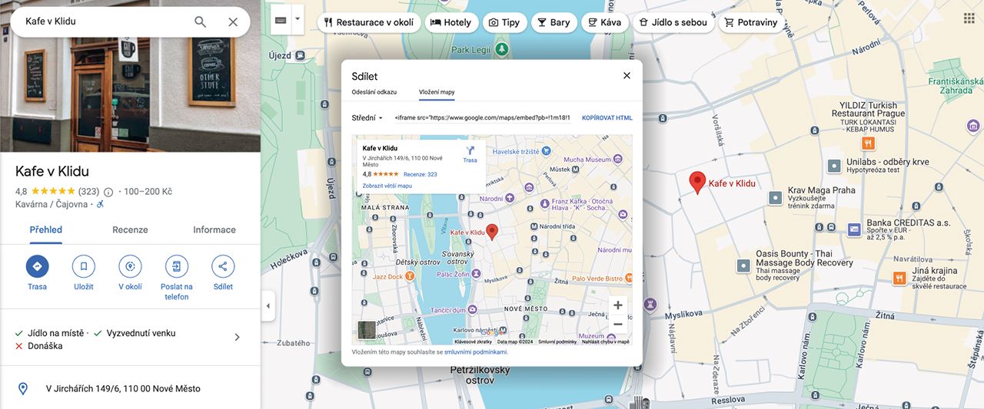Click Zobrazit větší mapu link
The width and height of the screenshot is (984, 409).
[387, 186]
